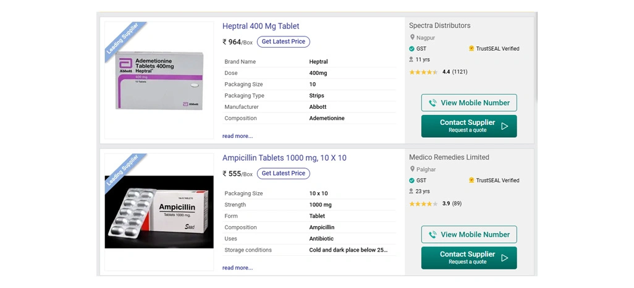Screen dimensions: 634x288
Task: Click the 4.4 star rating stars
Action: pyautogui.click(x=423, y=72)
